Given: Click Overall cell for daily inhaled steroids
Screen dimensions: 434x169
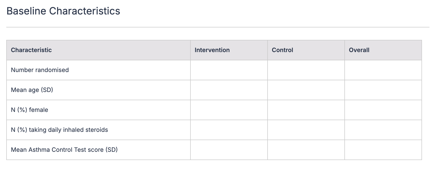Looking at the screenshot, I should coord(383,130).
